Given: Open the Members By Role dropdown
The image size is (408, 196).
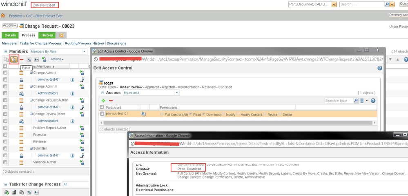Looking at the screenshot, I should click(x=58, y=52).
